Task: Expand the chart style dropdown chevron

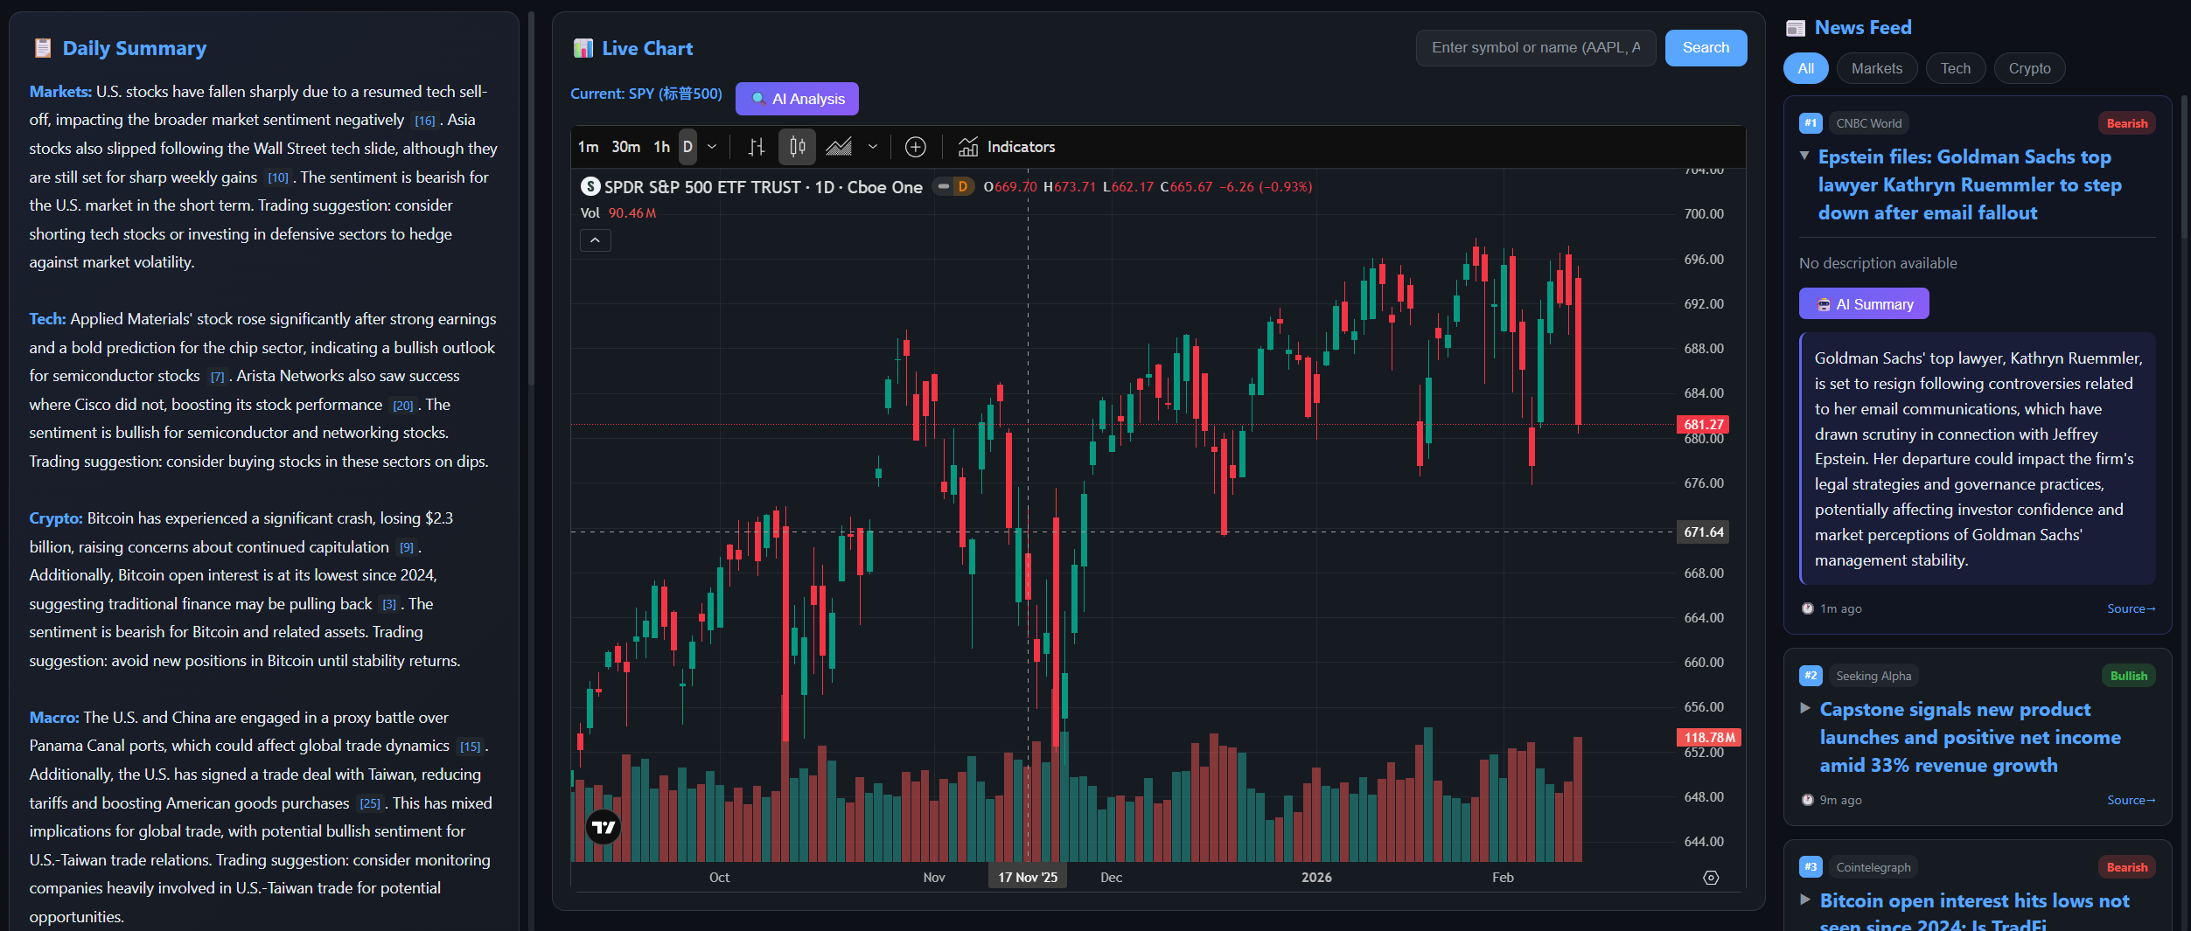Action: click(872, 147)
